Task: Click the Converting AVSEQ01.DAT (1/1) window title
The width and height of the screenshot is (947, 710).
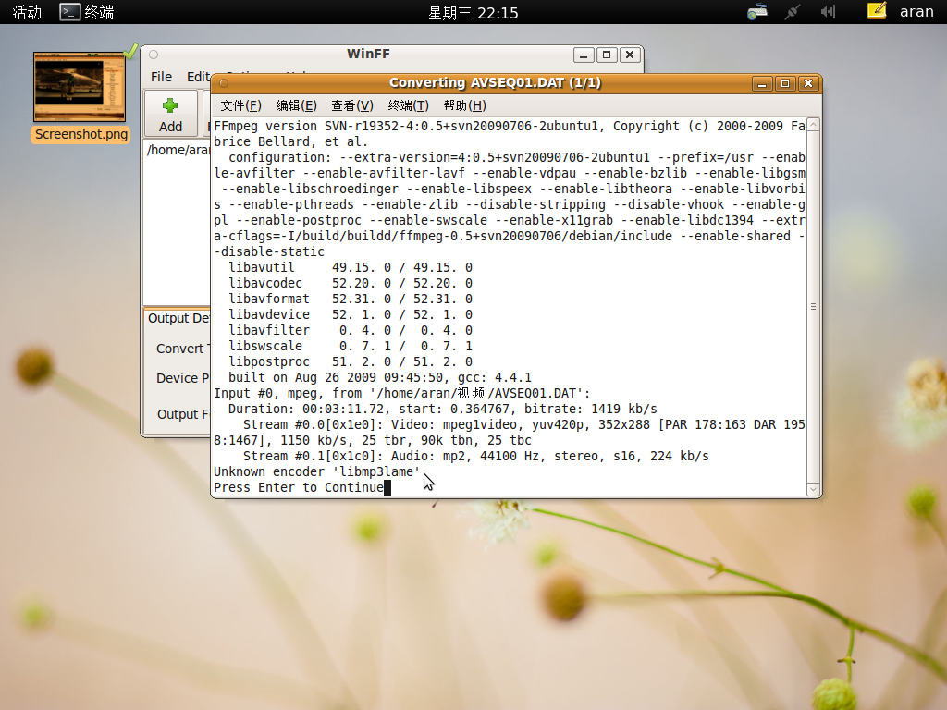Action: [496, 82]
